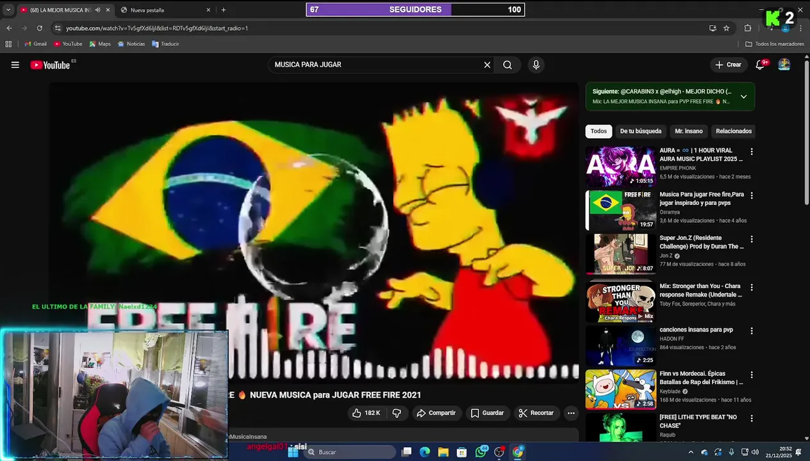810x461 pixels.
Task: Click the Recortar button
Action: [x=536, y=413]
